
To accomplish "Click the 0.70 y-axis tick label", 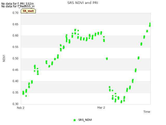I will [x=16, y=13].
